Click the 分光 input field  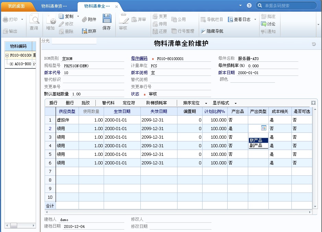(x=74, y=41)
